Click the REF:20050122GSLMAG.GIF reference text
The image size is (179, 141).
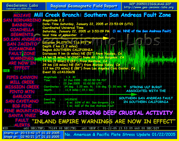pos(150,4)
